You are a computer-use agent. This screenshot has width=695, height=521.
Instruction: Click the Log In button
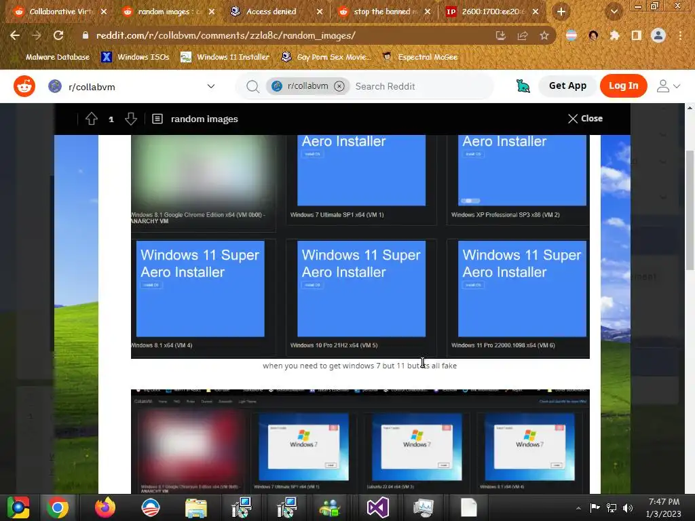click(623, 86)
